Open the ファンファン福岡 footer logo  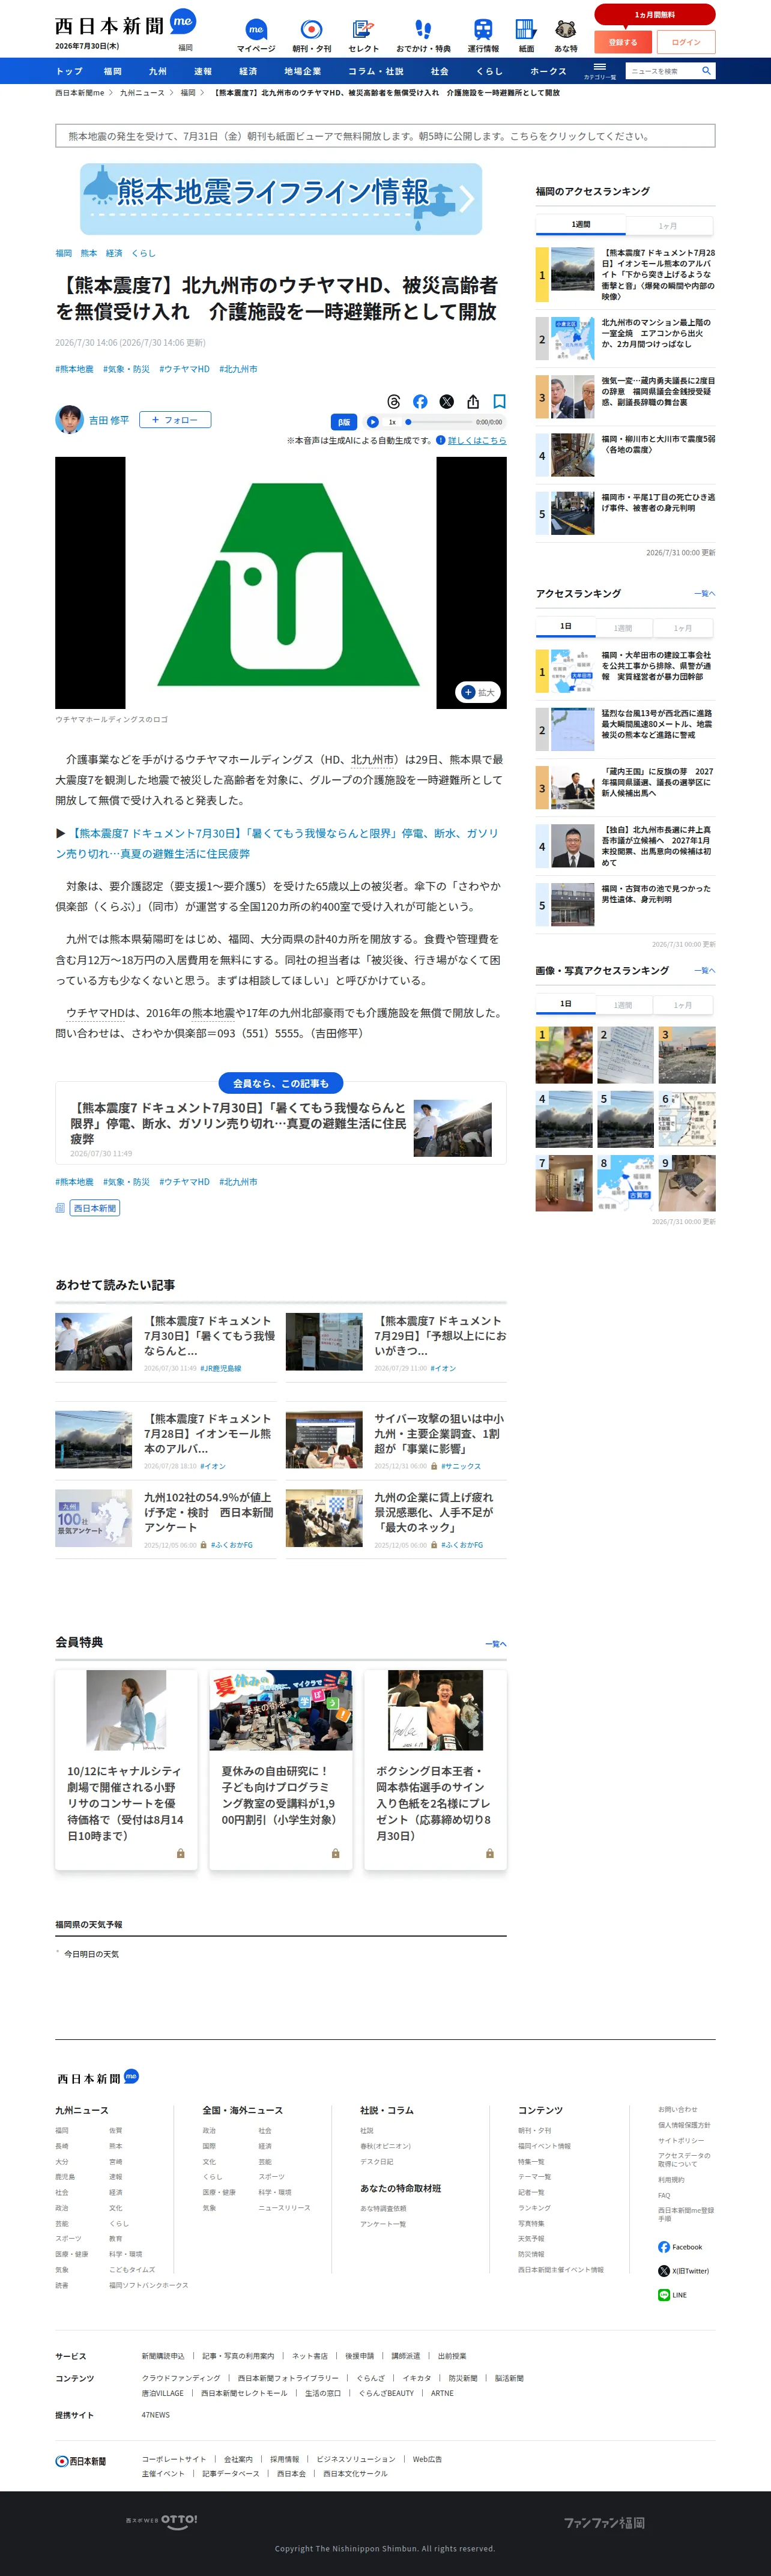[605, 2522]
